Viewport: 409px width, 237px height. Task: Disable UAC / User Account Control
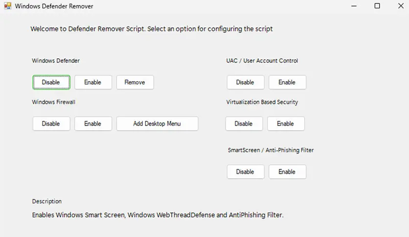[x=245, y=82]
